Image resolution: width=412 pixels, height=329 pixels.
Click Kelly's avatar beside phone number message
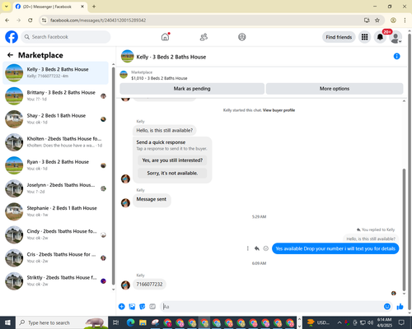click(x=125, y=285)
